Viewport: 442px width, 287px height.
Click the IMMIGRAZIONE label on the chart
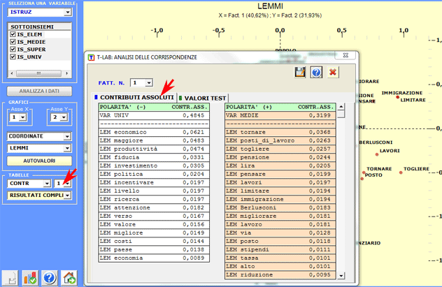[x=402, y=93]
